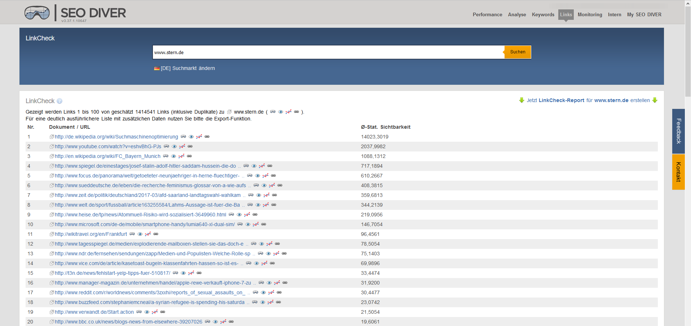Open LinkCheck help question mark icon
Image resolution: width=691 pixels, height=326 pixels.
(x=60, y=101)
